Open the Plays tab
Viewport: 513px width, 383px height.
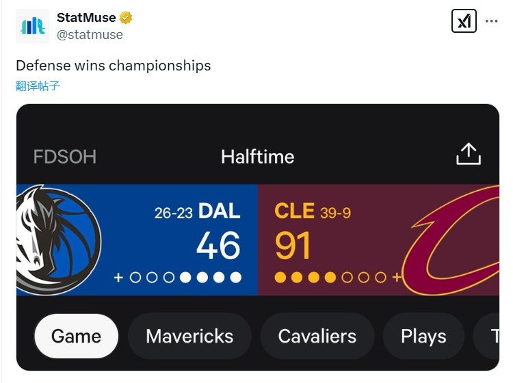click(x=423, y=336)
